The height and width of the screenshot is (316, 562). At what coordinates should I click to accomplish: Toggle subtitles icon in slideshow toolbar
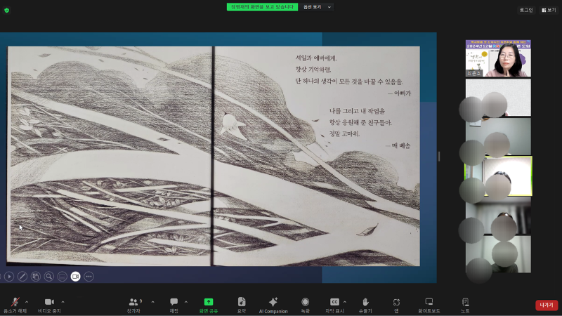tap(62, 276)
